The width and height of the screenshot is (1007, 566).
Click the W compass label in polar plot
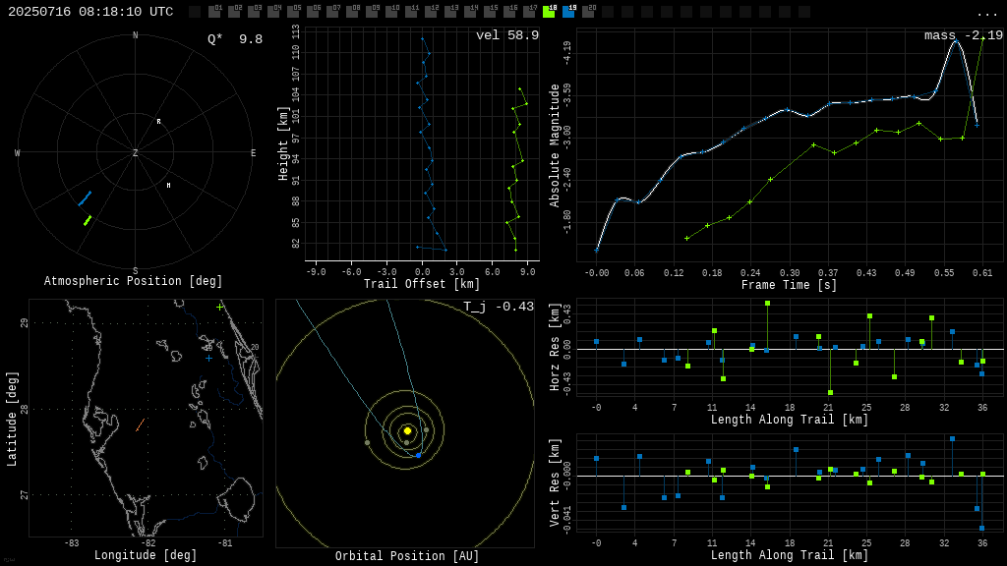pyautogui.click(x=18, y=152)
